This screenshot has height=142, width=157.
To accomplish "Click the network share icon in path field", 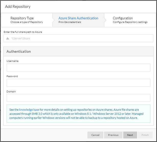I will pyautogui.click(x=8, y=38).
